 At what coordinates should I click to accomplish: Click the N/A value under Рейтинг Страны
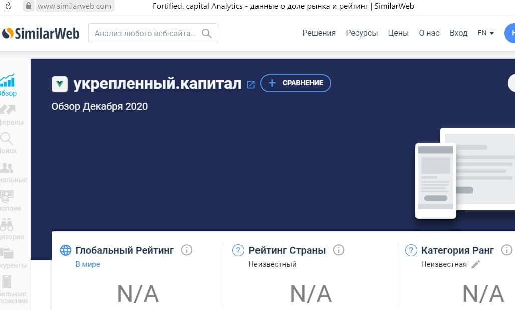pyautogui.click(x=311, y=293)
